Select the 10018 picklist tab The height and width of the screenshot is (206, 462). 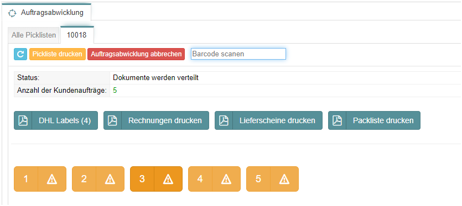pos(77,35)
